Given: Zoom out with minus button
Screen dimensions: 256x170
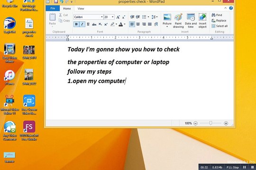Looking at the screenshot, I should 195,123.
